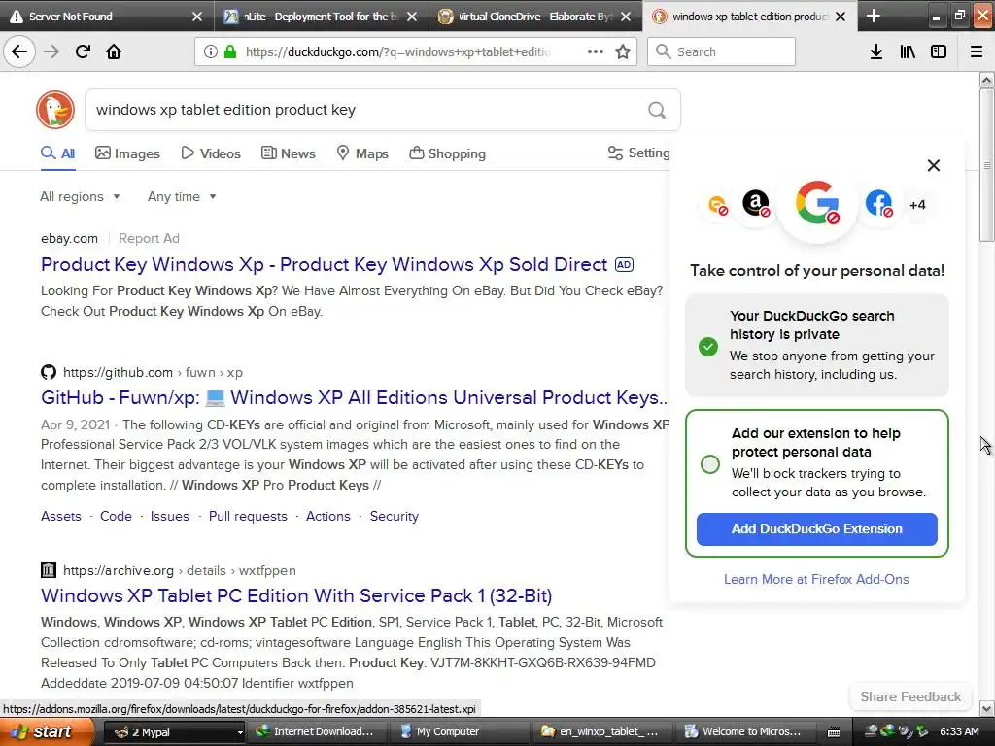Focus the DuckDuckGo search query field
This screenshot has height=746, width=995.
365,110
